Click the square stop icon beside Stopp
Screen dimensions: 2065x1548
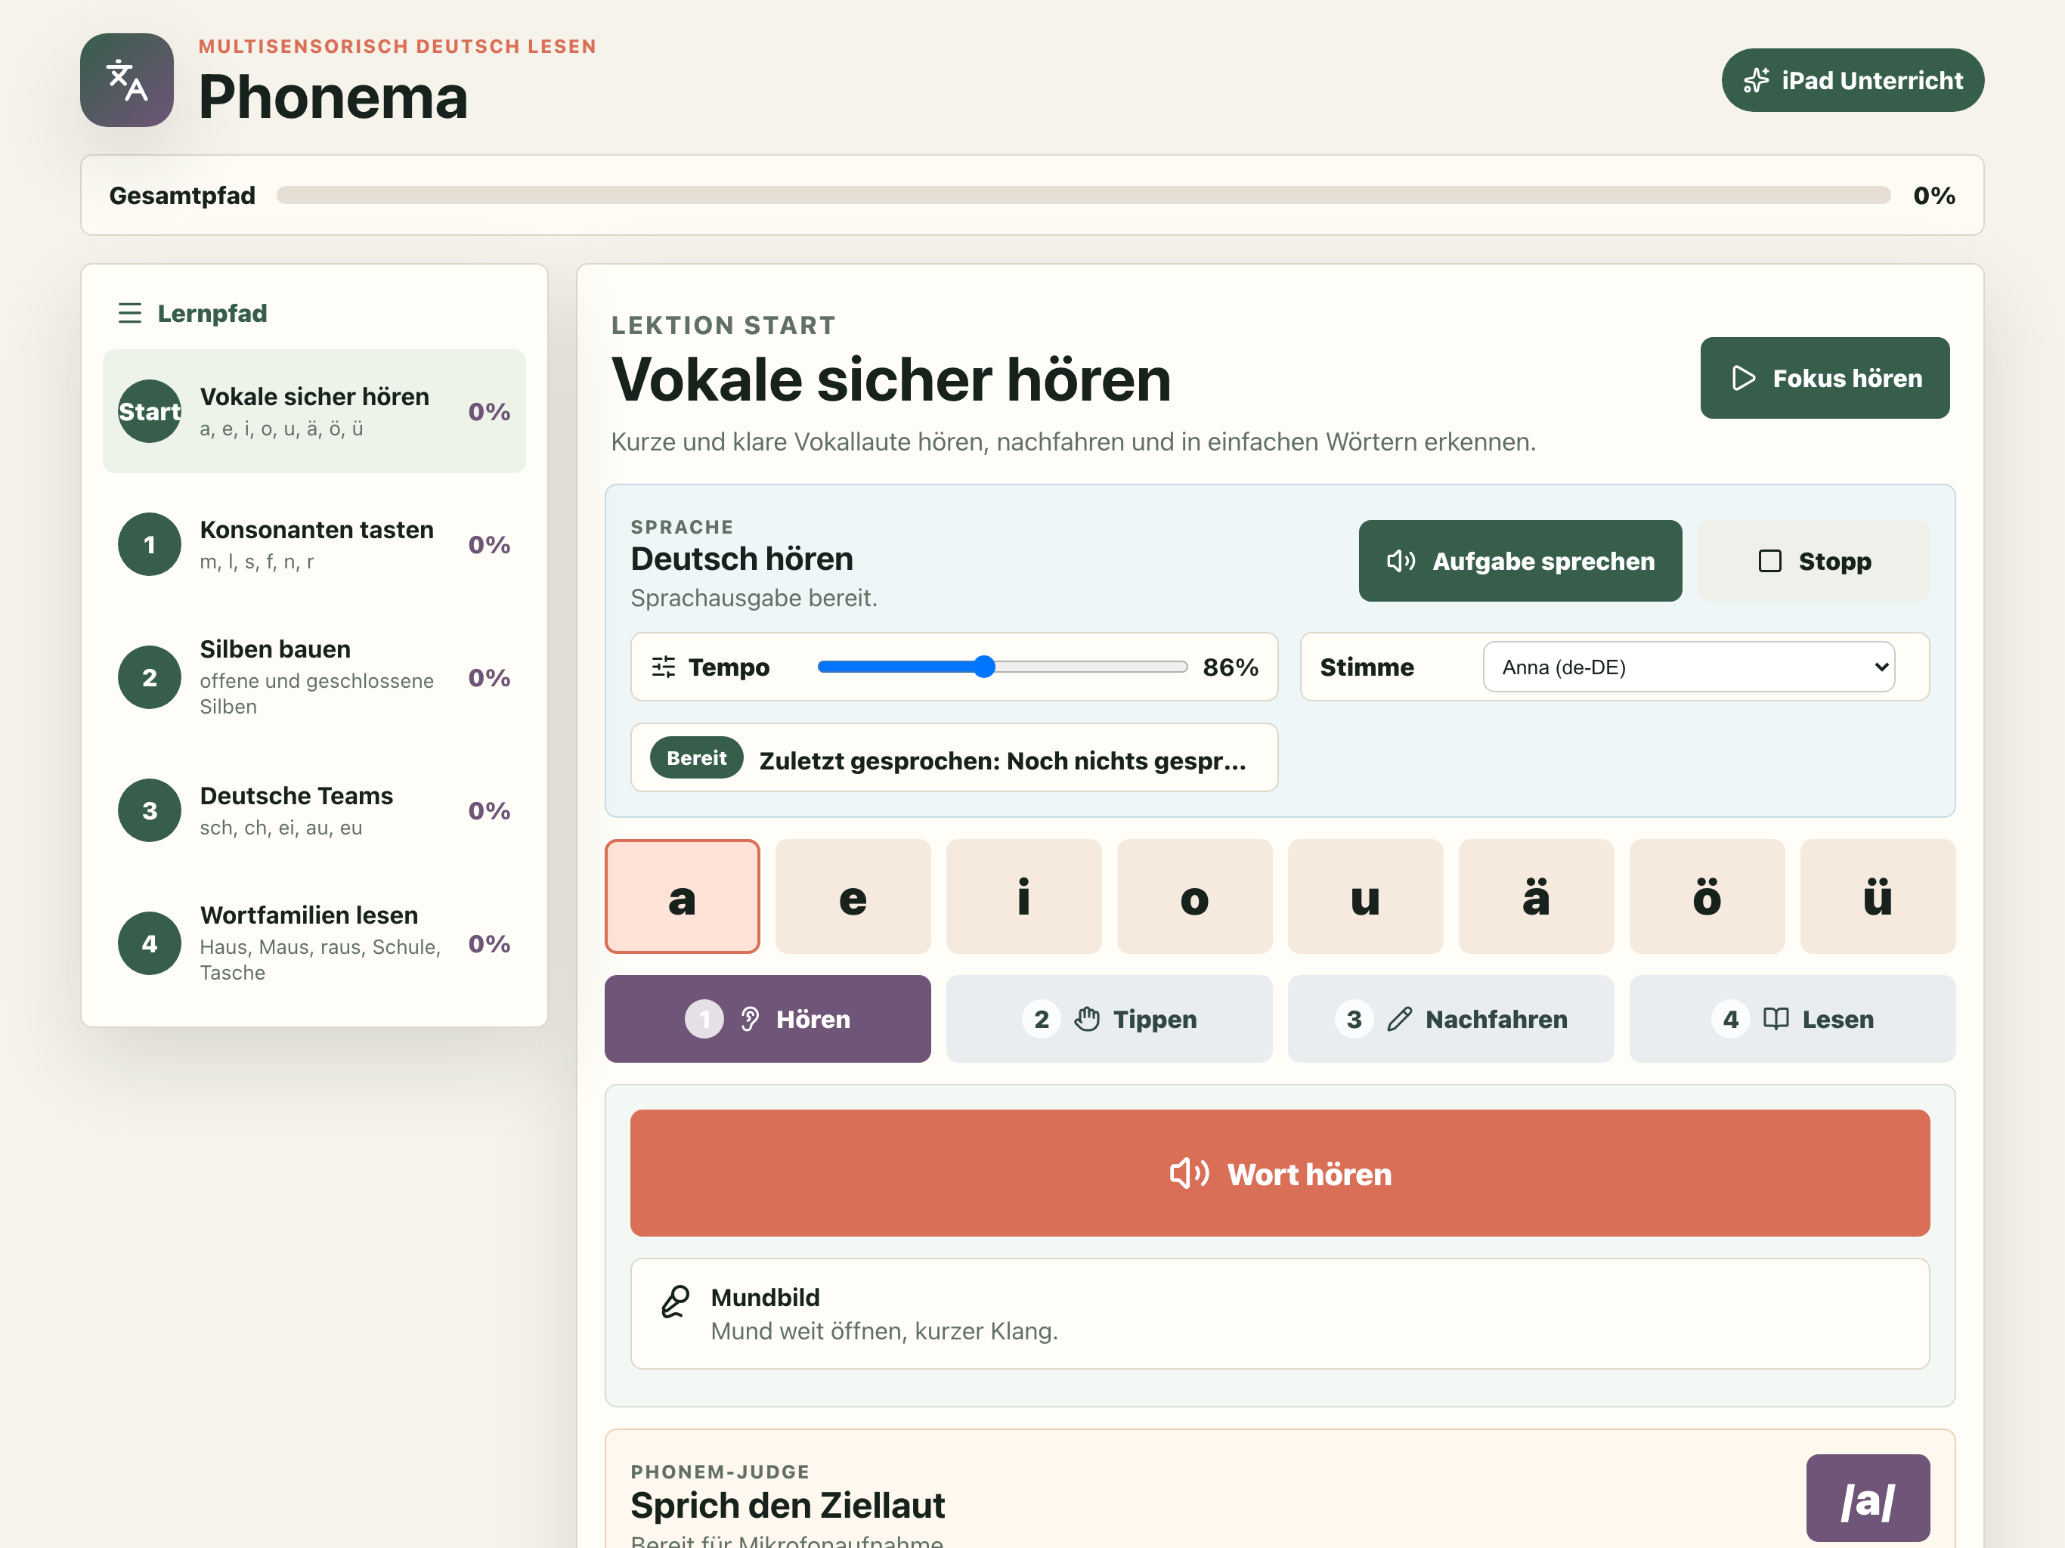click(1769, 561)
